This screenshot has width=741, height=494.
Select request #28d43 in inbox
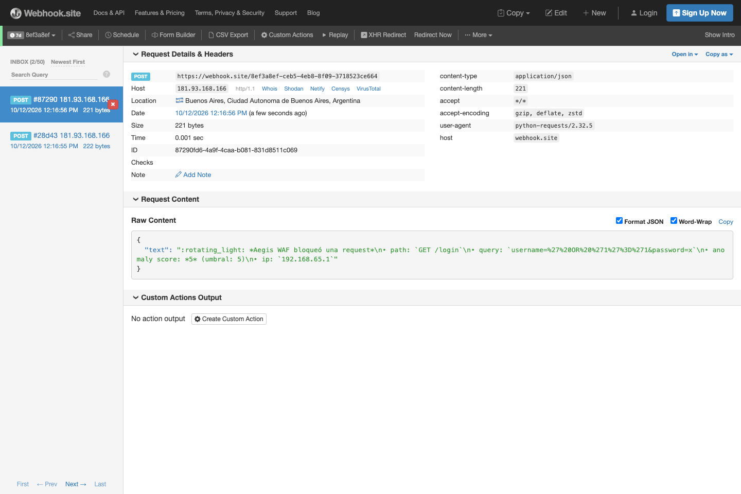(61, 140)
